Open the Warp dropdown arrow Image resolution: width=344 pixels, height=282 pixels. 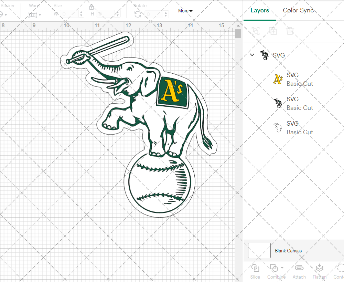tap(40, 15)
